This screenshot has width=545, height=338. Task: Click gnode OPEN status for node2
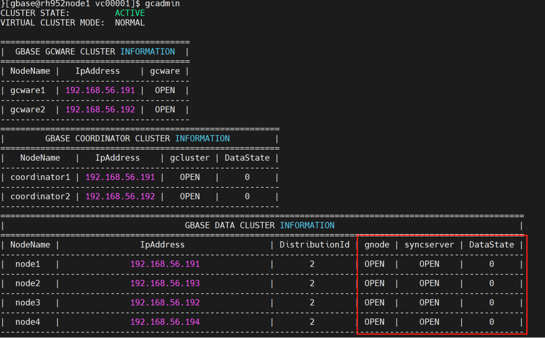(x=374, y=283)
